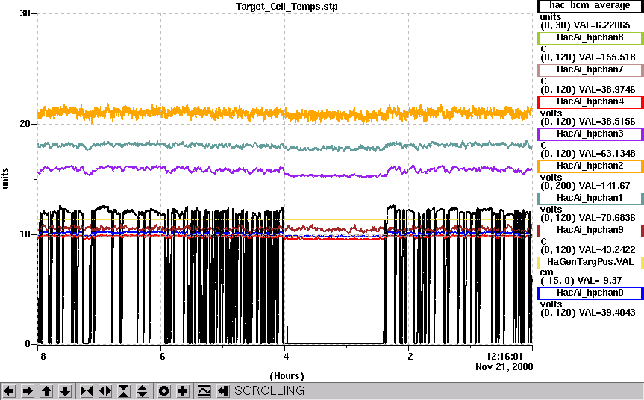644x400 pixels.
Task: Pan the plot left with the left arrow
Action: (9, 390)
